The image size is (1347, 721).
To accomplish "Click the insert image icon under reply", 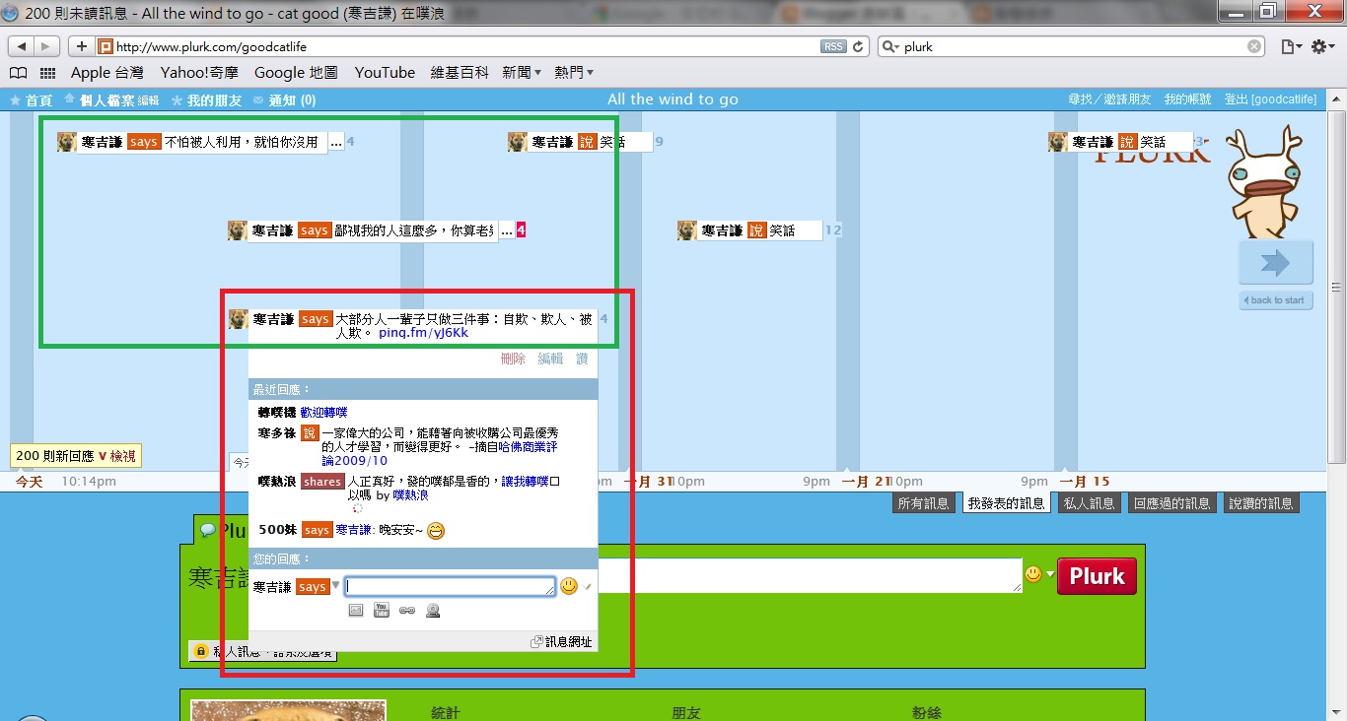I will pos(356,611).
